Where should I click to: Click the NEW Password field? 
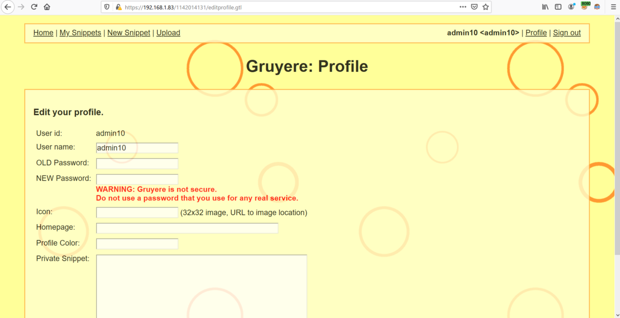[137, 179]
